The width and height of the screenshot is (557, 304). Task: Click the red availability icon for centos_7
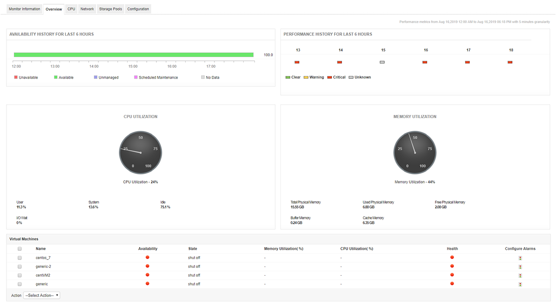click(147, 257)
